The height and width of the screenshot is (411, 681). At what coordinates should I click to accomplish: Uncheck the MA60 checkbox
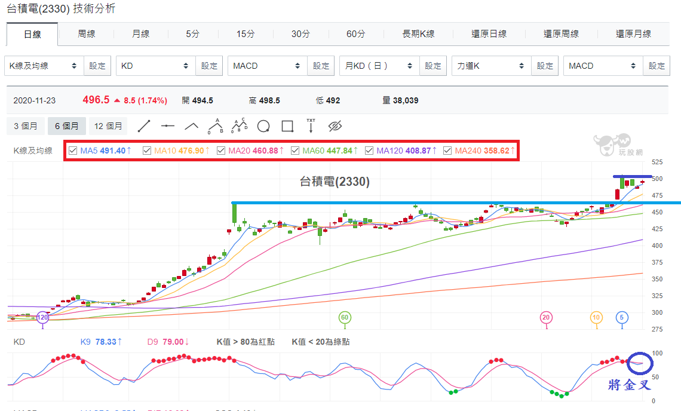295,151
